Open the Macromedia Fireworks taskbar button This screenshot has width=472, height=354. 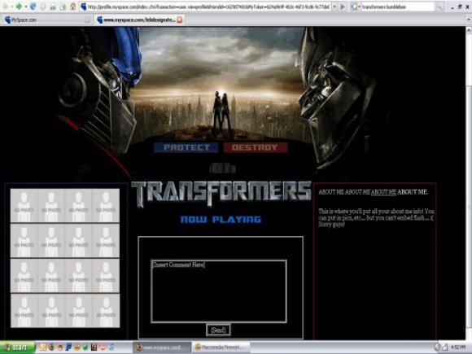coord(221,347)
